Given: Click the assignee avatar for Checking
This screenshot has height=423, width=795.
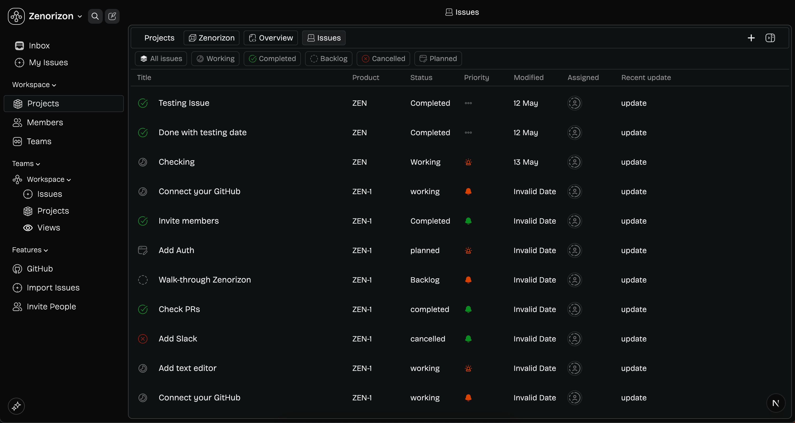Looking at the screenshot, I should (574, 162).
